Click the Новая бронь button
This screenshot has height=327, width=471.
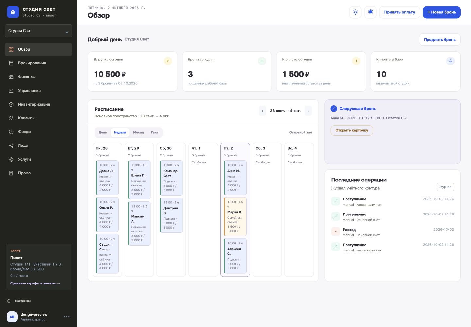pos(442,12)
